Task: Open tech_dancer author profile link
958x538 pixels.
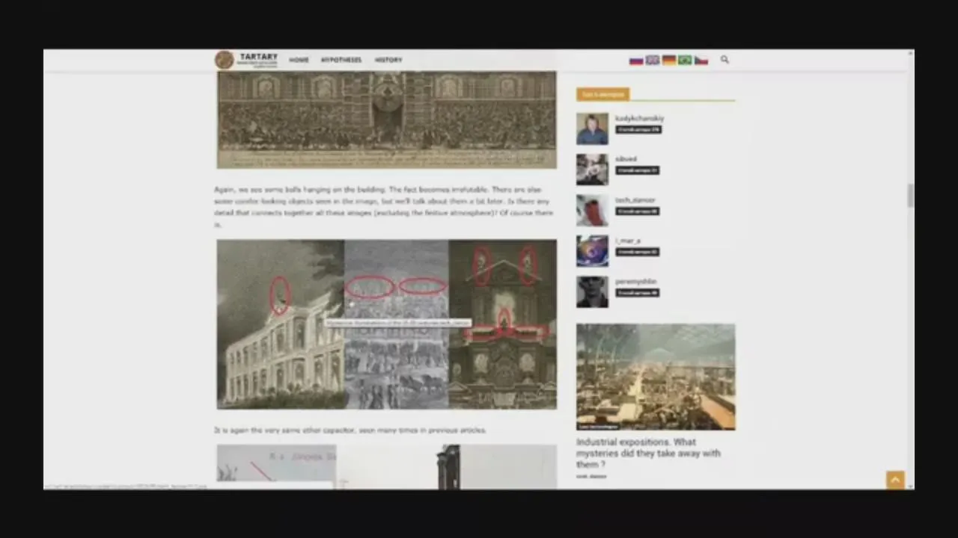Action: [x=635, y=200]
